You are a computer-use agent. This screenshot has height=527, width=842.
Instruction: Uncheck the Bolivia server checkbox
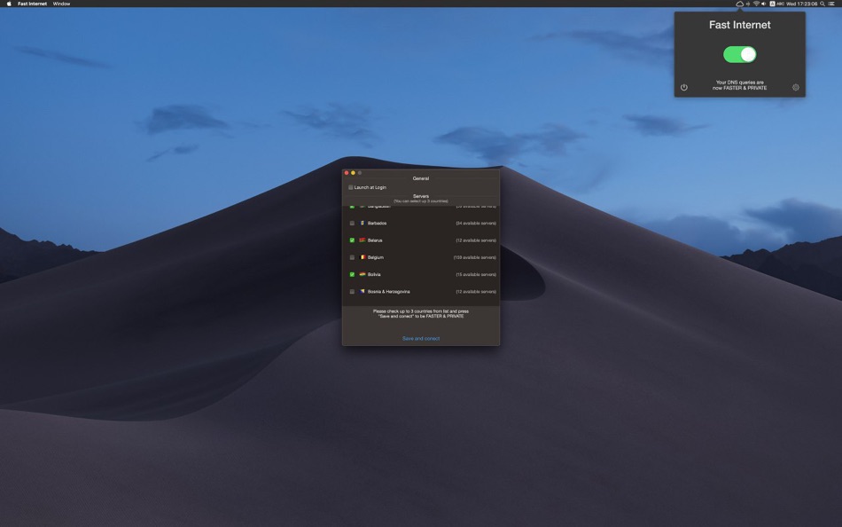352,274
